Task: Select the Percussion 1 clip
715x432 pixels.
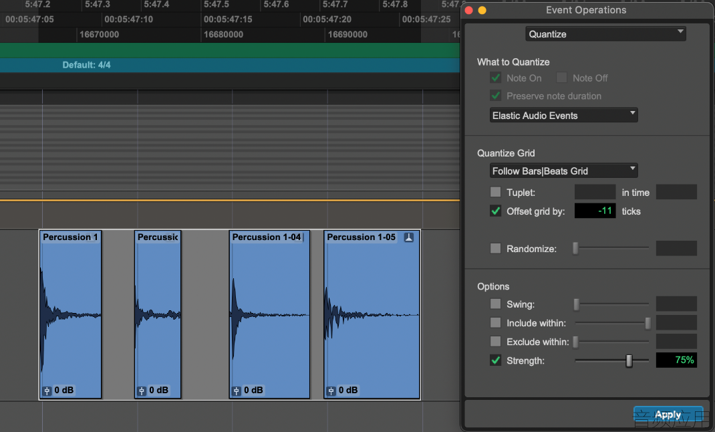Action: pyautogui.click(x=71, y=315)
